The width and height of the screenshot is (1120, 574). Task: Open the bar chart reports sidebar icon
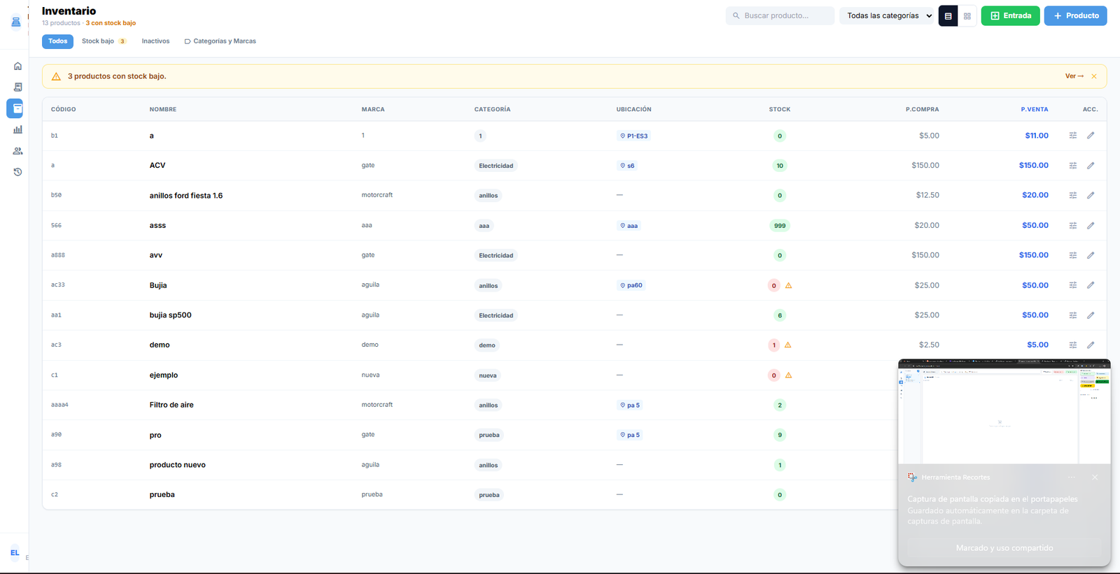(x=17, y=129)
